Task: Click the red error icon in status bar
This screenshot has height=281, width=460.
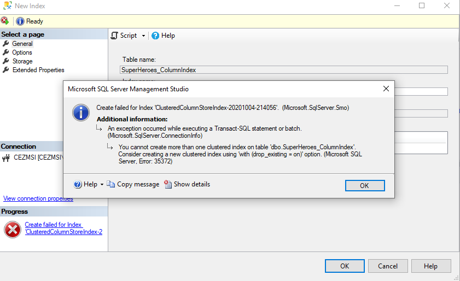Action: click(x=5, y=21)
